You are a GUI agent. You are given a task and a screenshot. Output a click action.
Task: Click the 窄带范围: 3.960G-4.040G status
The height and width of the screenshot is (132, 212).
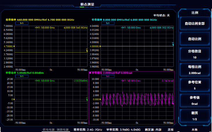click(123, 130)
